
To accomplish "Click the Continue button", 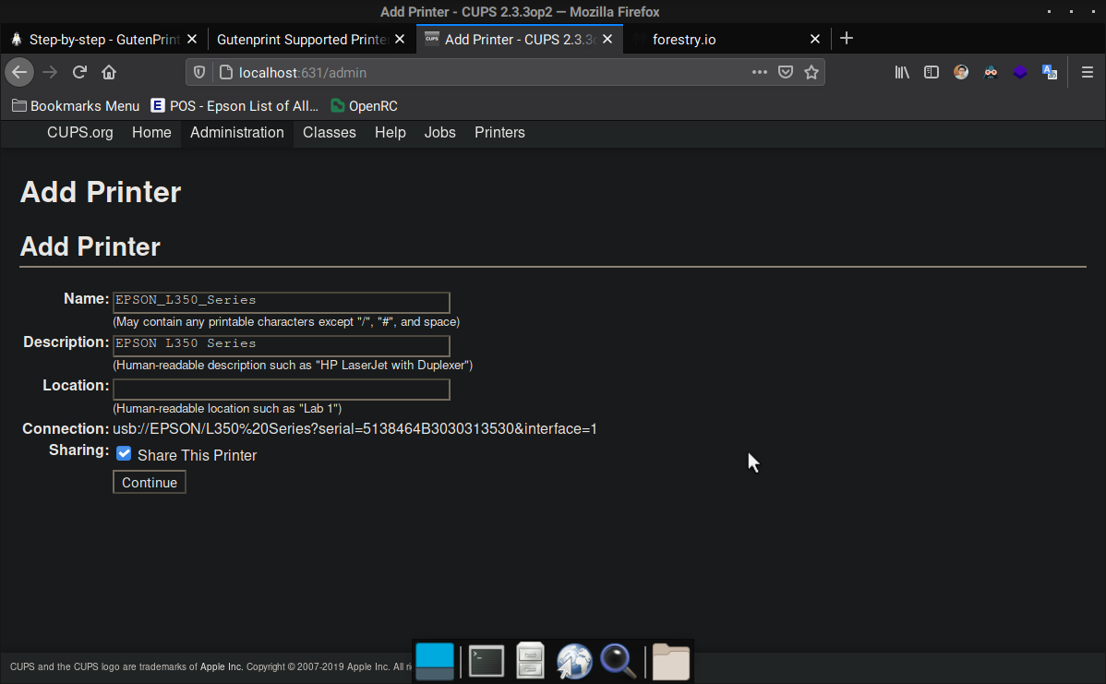I will (x=150, y=483).
